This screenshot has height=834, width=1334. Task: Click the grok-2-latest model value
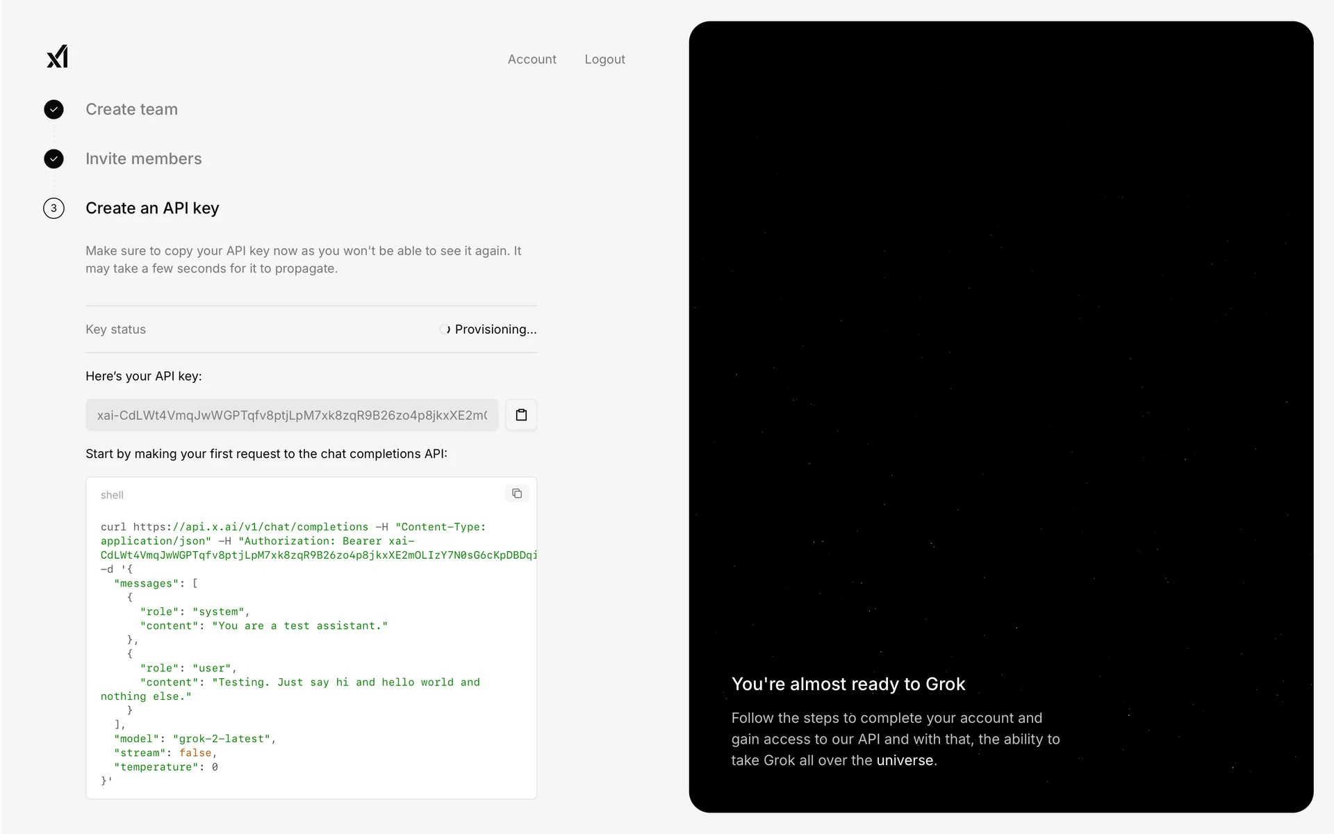(222, 739)
